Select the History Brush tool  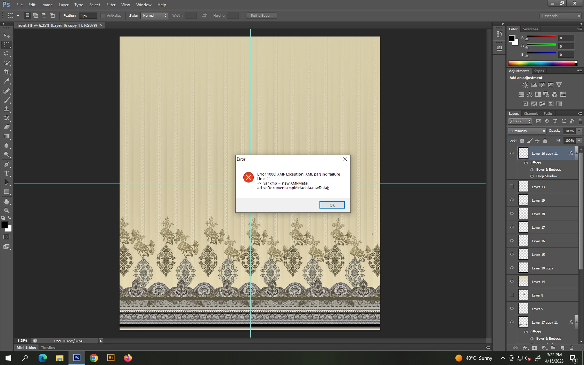(7, 118)
